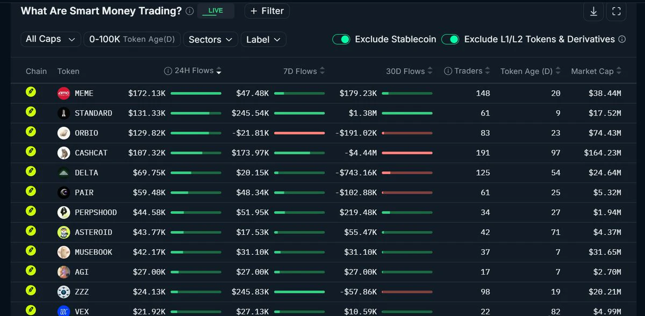Click the VEX token name

82,312
